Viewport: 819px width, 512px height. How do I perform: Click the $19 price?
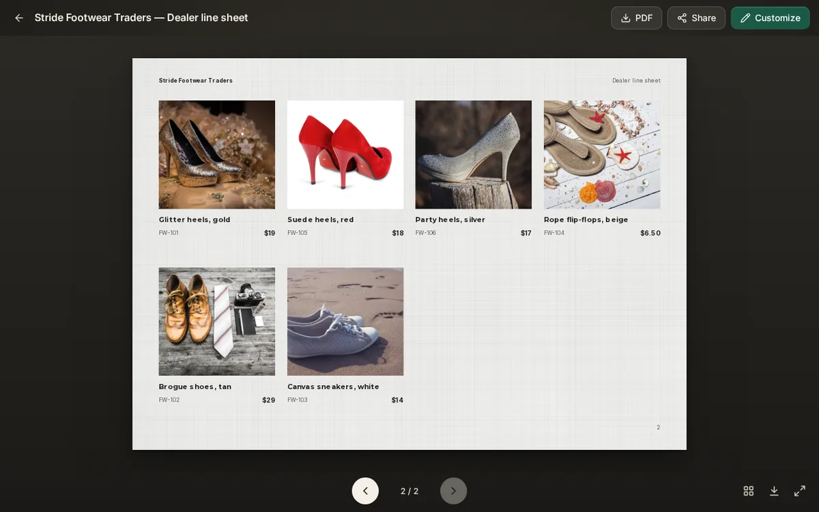point(270,233)
